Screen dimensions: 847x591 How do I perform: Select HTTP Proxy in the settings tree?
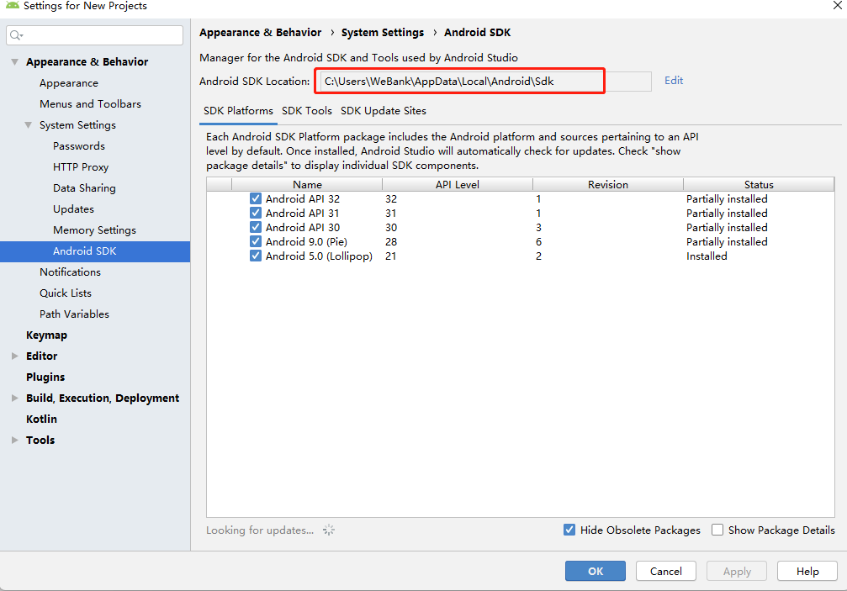tap(81, 167)
